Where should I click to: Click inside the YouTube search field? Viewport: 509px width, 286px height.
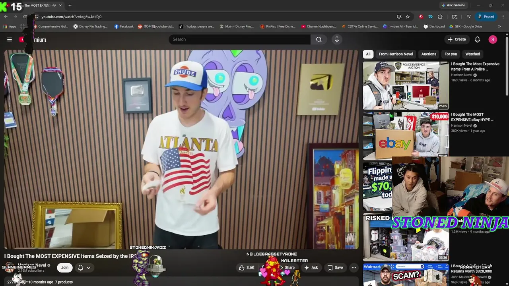[x=239, y=39]
